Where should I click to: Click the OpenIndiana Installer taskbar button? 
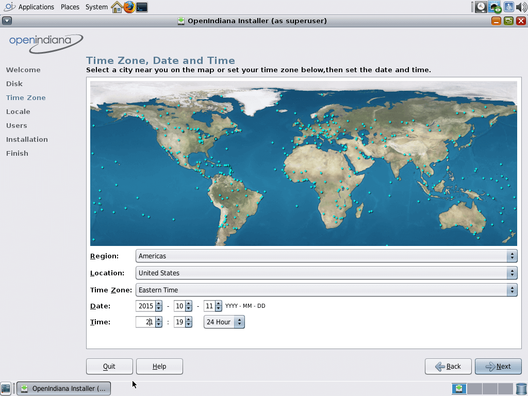pyautogui.click(x=63, y=389)
